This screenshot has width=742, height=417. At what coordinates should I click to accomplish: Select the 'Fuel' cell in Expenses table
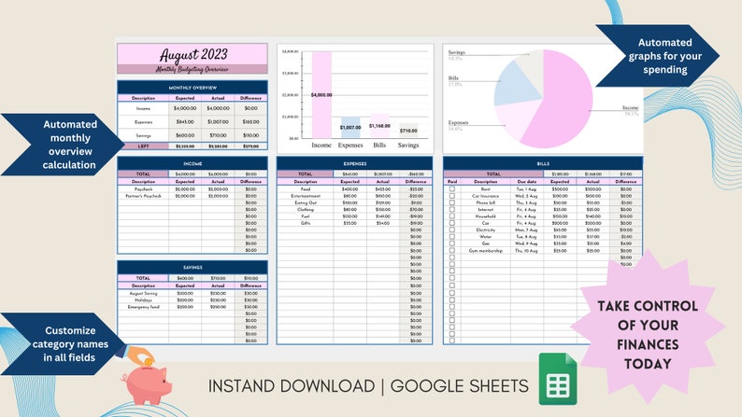click(x=306, y=216)
